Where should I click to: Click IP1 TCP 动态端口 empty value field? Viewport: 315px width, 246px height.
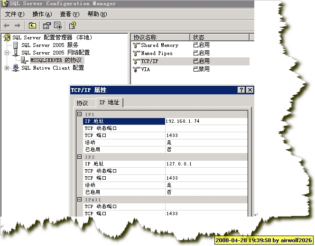[x=206, y=128]
